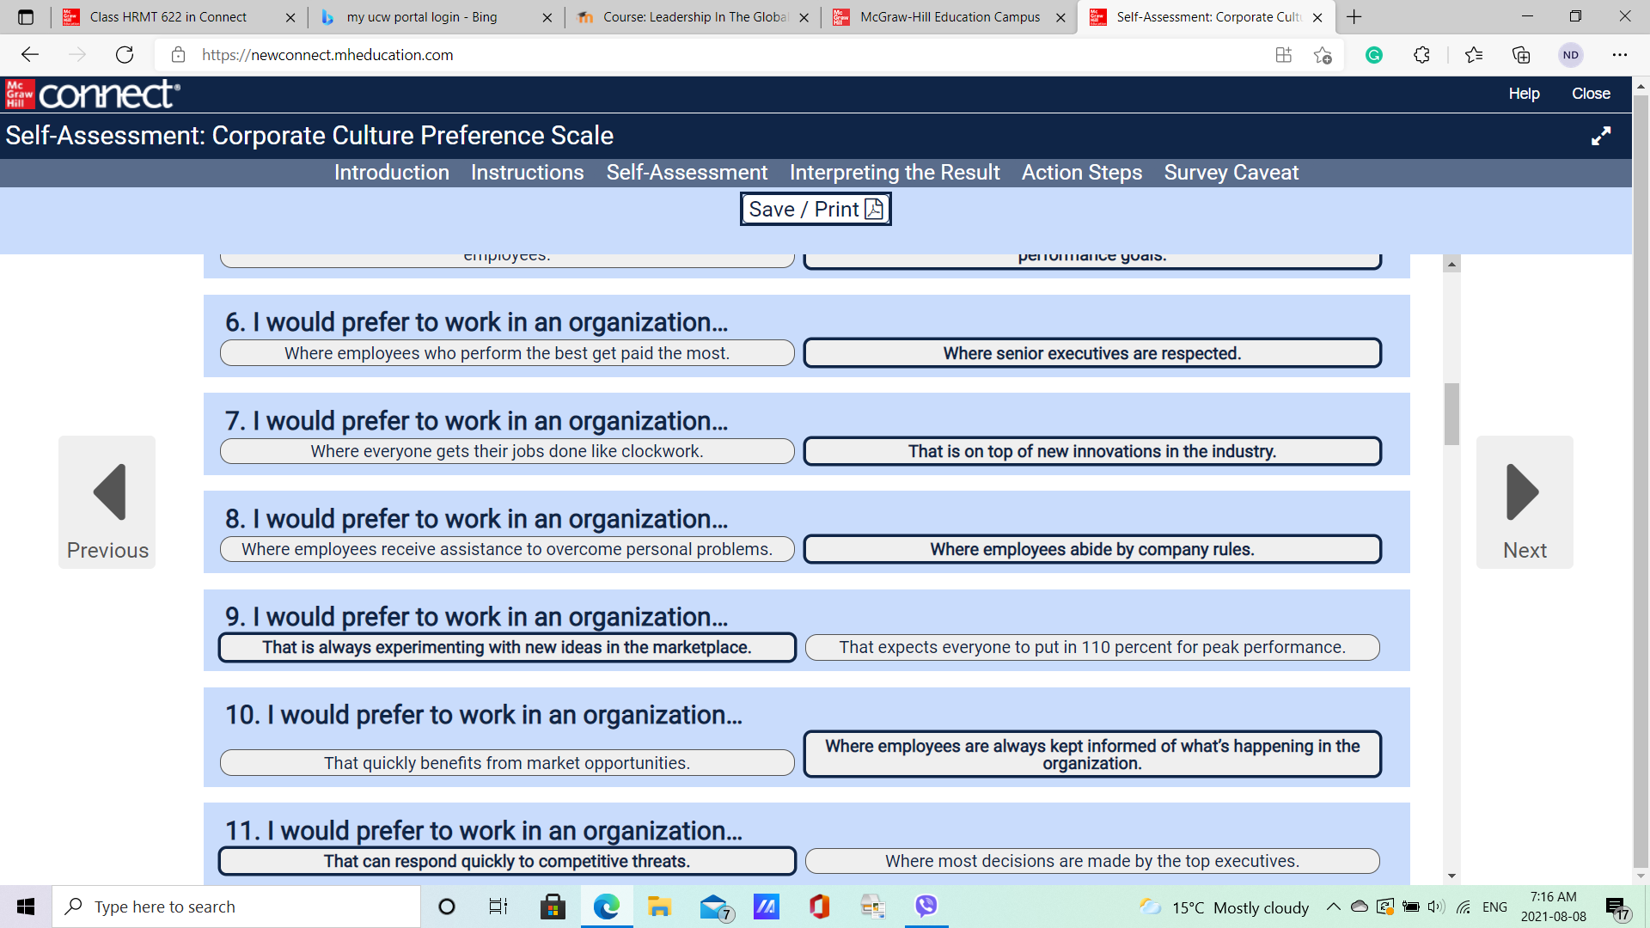
Task: Select 'decisions made by top executives' option
Action: 1092,861
